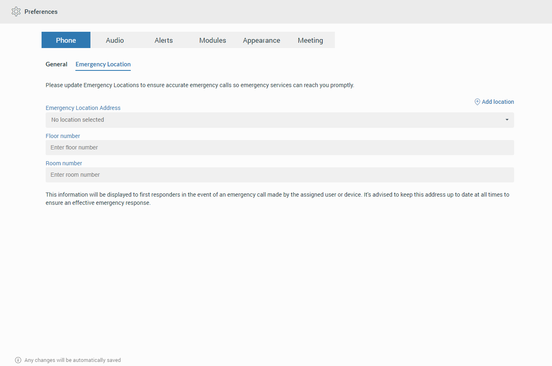Focus the Enter floor number field
This screenshot has width=552, height=366.
pyautogui.click(x=280, y=147)
